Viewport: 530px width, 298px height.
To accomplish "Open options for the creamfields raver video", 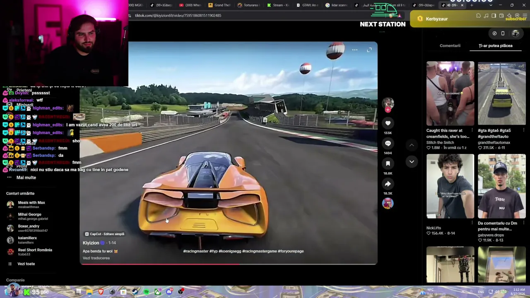I will [472, 130].
